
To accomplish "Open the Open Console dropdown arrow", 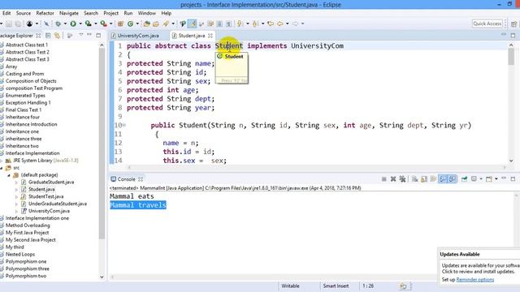I will click(x=496, y=179).
